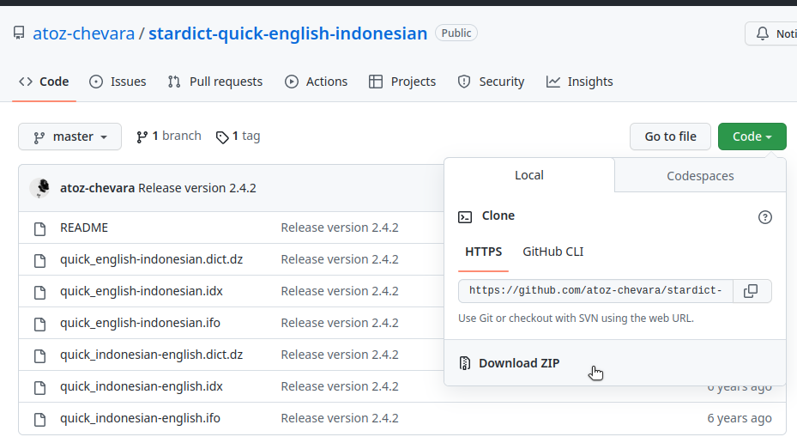This screenshot has height=443, width=797.
Task: Click the file icon for quick_indonesian-english.ifo
Action: (x=39, y=419)
